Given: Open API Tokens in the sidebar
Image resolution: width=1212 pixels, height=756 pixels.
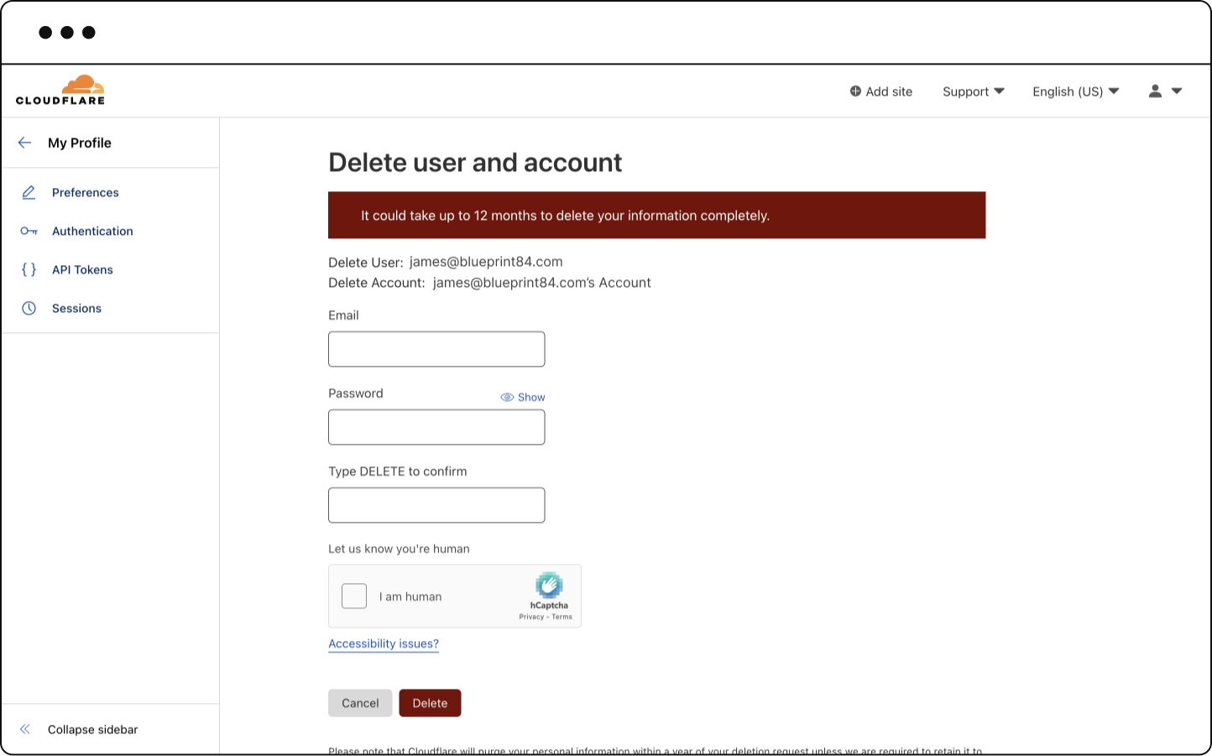Looking at the screenshot, I should (x=82, y=269).
